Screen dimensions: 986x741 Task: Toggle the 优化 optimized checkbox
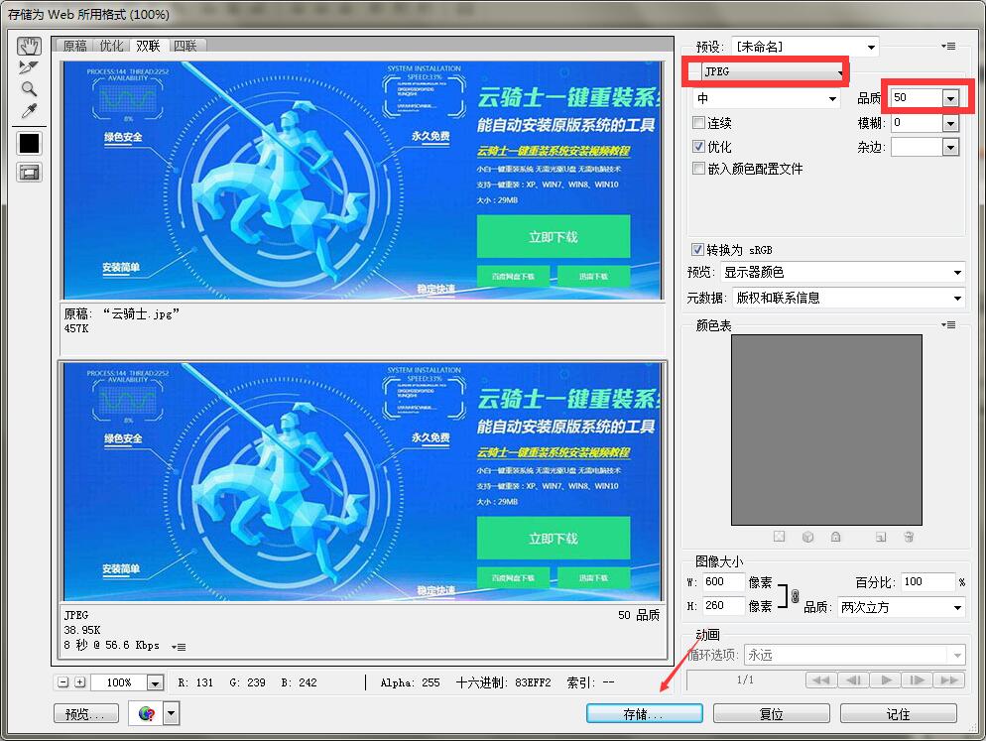(698, 147)
